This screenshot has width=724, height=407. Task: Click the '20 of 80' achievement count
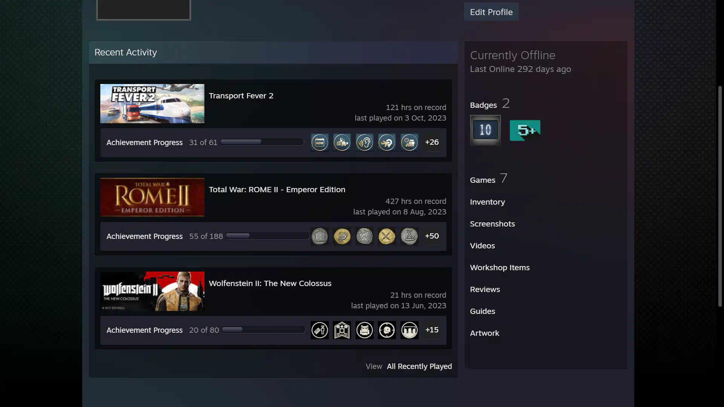[204, 330]
